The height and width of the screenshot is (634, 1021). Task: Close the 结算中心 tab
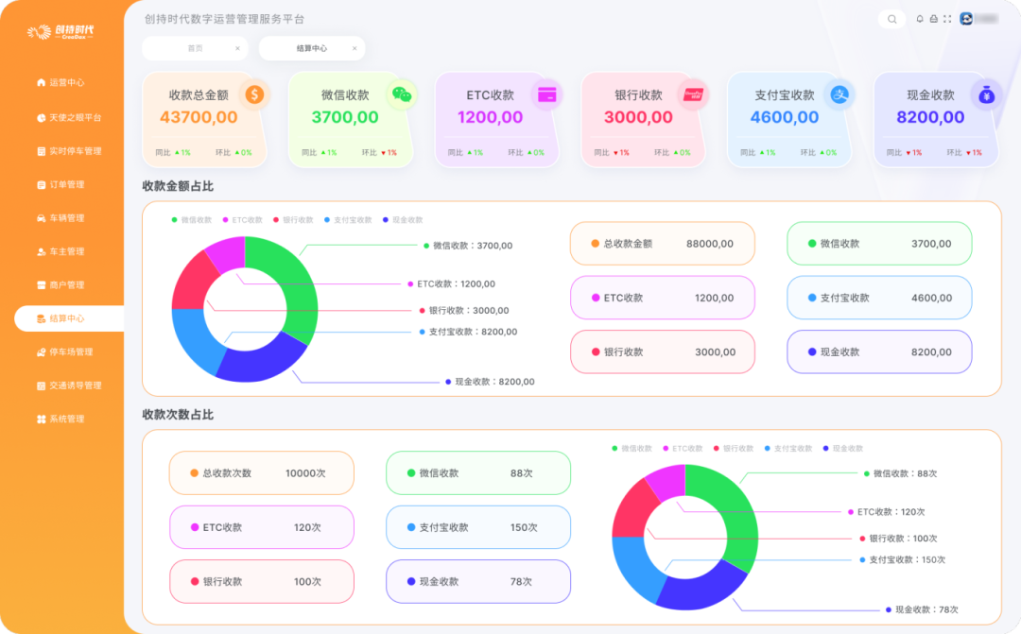(x=355, y=48)
